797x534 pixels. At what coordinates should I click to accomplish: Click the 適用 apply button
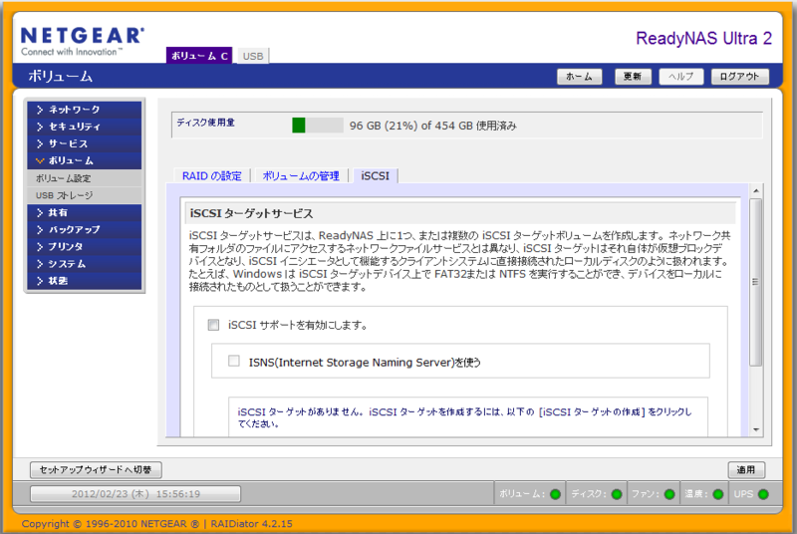(x=746, y=469)
